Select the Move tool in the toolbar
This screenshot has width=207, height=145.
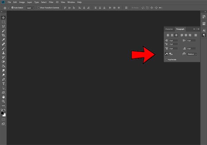(x=3, y=18)
